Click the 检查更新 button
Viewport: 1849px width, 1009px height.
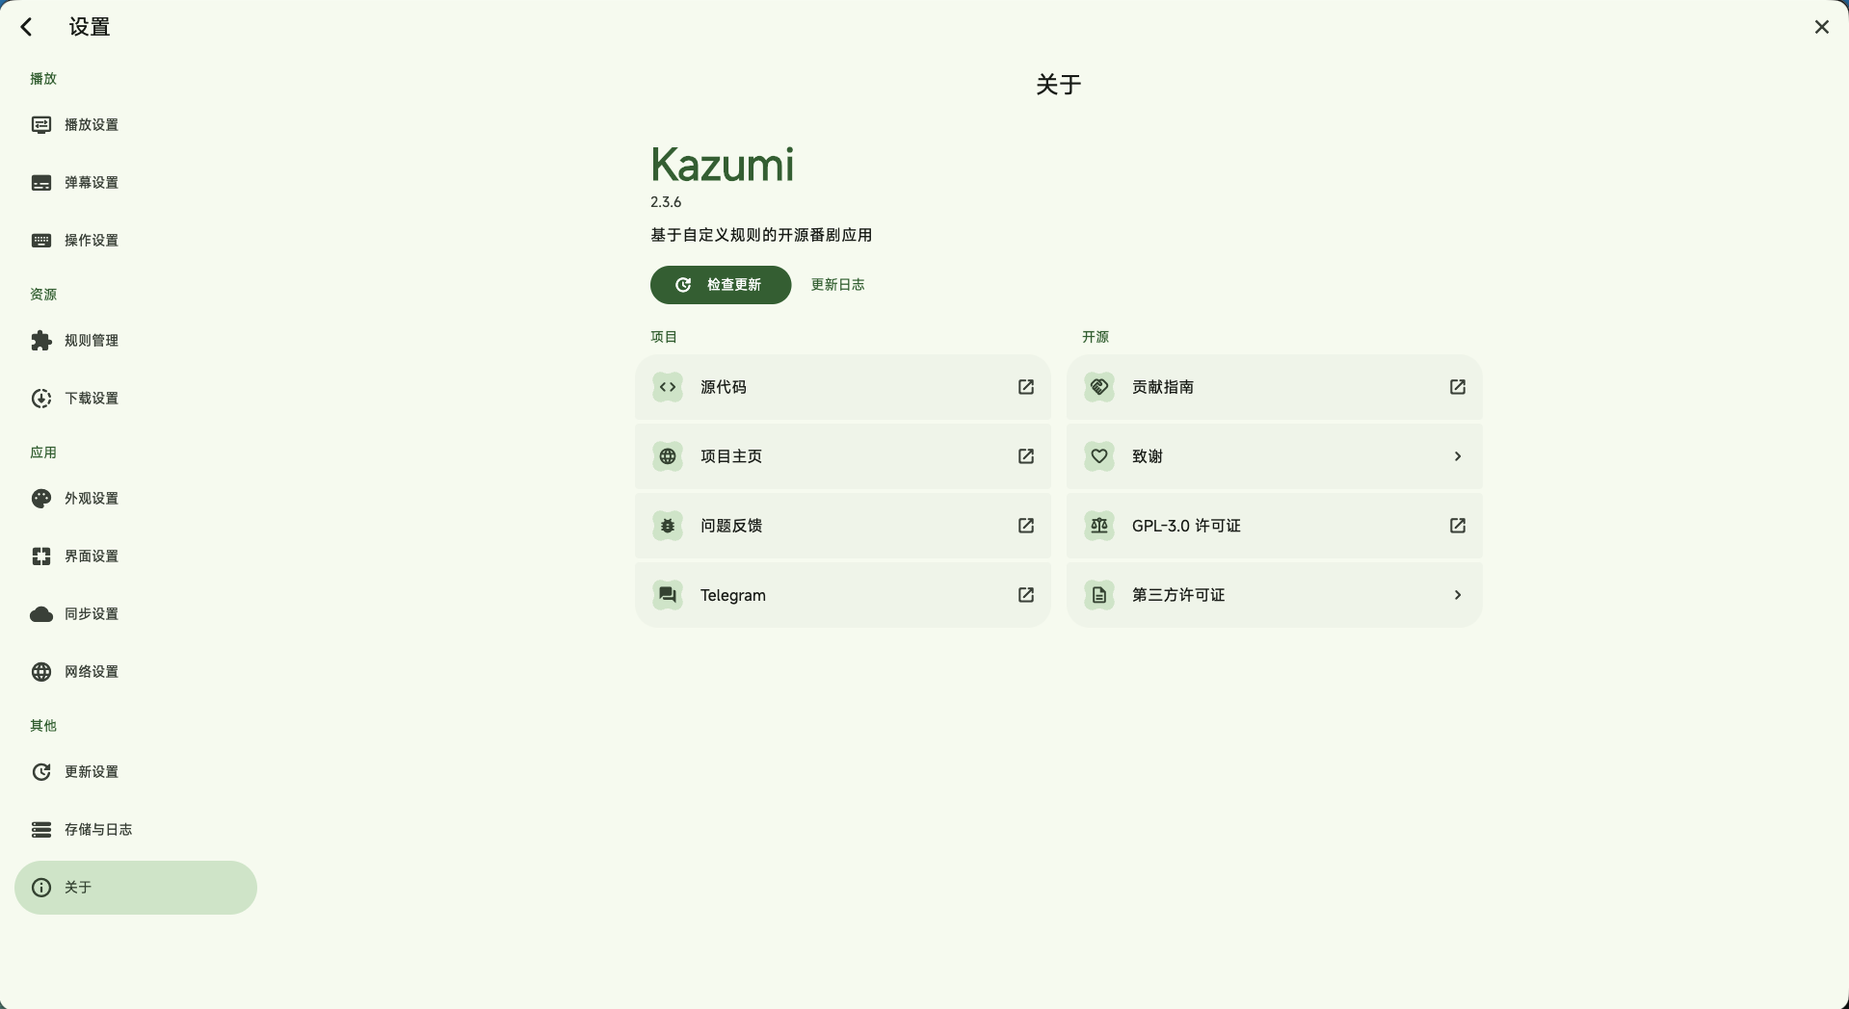click(x=721, y=285)
